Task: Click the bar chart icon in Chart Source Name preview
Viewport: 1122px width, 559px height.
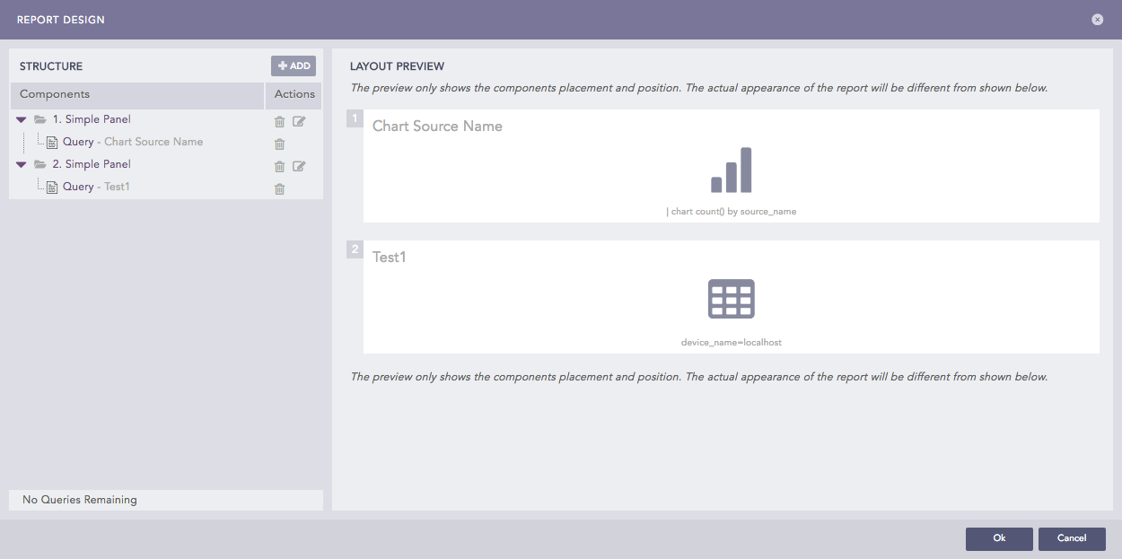Action: pyautogui.click(x=731, y=169)
